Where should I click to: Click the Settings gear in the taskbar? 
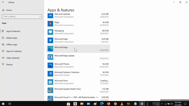[142, 104]
